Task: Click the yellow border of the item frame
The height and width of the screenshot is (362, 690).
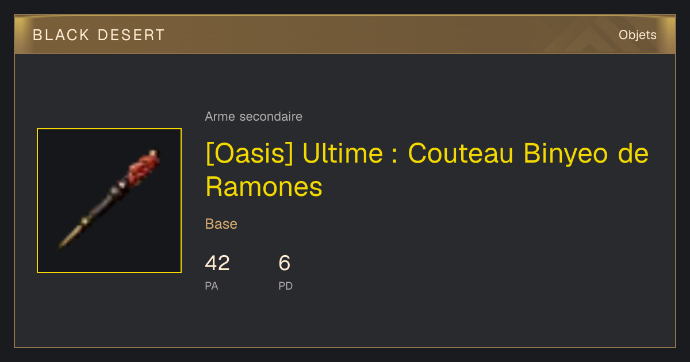Action: coord(109,129)
